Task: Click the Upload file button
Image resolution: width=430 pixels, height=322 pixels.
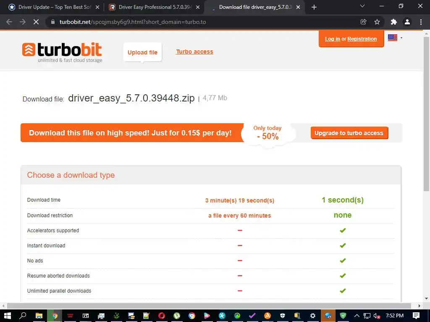Action: (143, 52)
